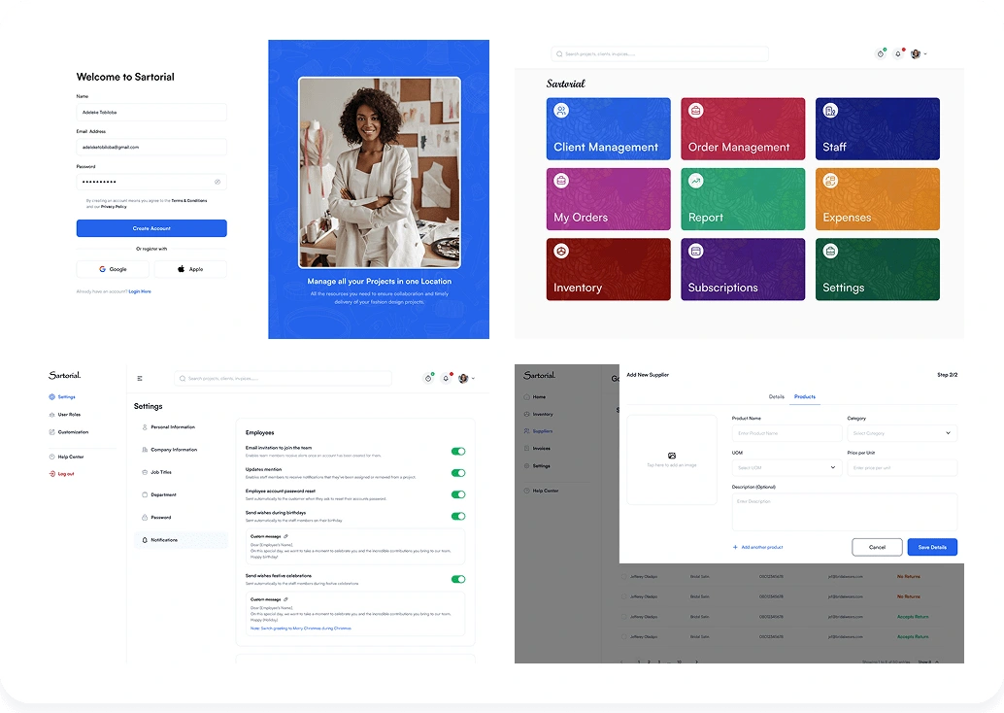Click the Description (Optional) text area

tap(845, 512)
